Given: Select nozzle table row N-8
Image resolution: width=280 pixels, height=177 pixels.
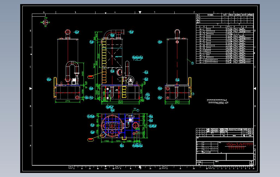Looking at the screenshot, I should click(225, 46).
